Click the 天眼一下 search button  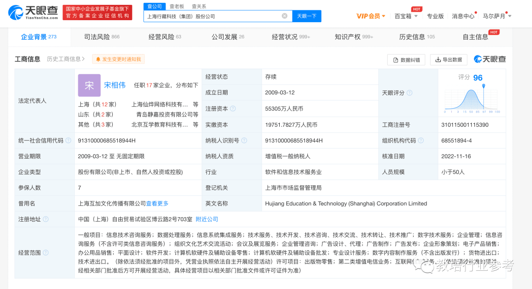(307, 16)
